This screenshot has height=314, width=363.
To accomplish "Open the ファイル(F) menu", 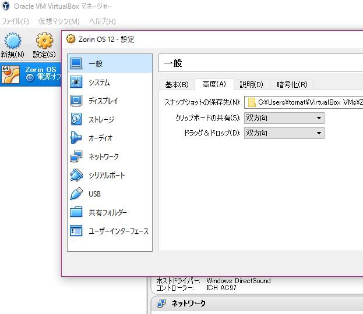I will (x=15, y=22).
